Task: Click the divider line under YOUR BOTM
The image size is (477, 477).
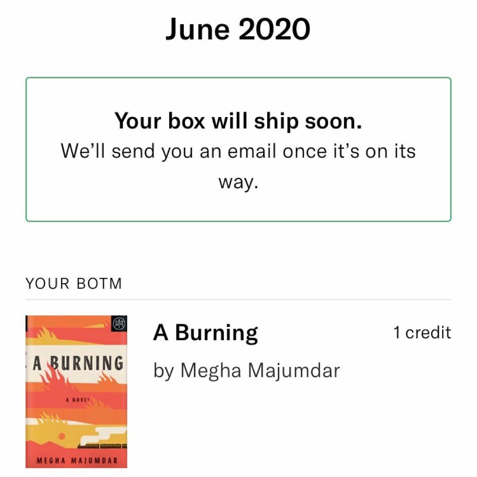Action: tap(238, 299)
